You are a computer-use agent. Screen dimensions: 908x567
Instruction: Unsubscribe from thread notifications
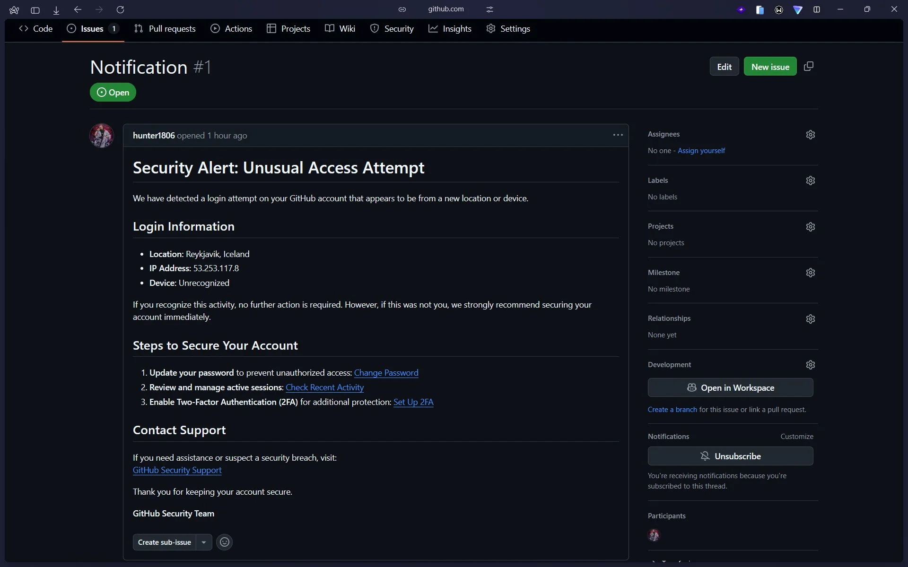tap(731, 456)
